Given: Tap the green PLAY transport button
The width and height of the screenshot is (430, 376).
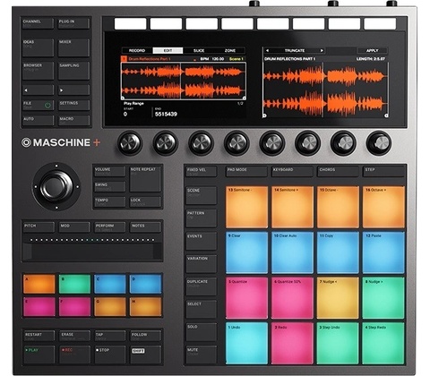Looking at the screenshot, I should tap(39, 355).
